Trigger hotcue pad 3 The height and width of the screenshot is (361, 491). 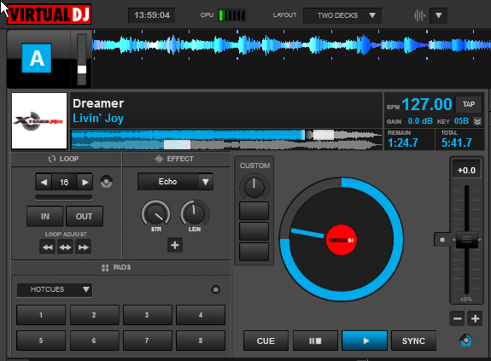(x=148, y=315)
